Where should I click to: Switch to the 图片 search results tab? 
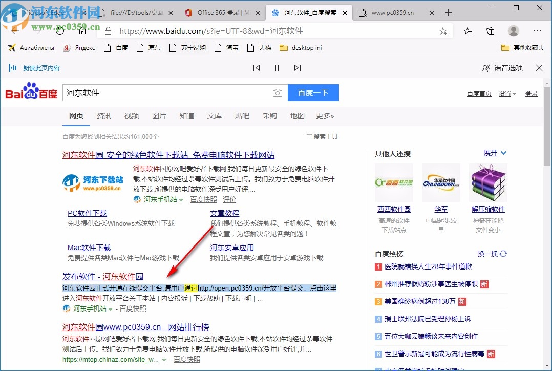click(159, 116)
